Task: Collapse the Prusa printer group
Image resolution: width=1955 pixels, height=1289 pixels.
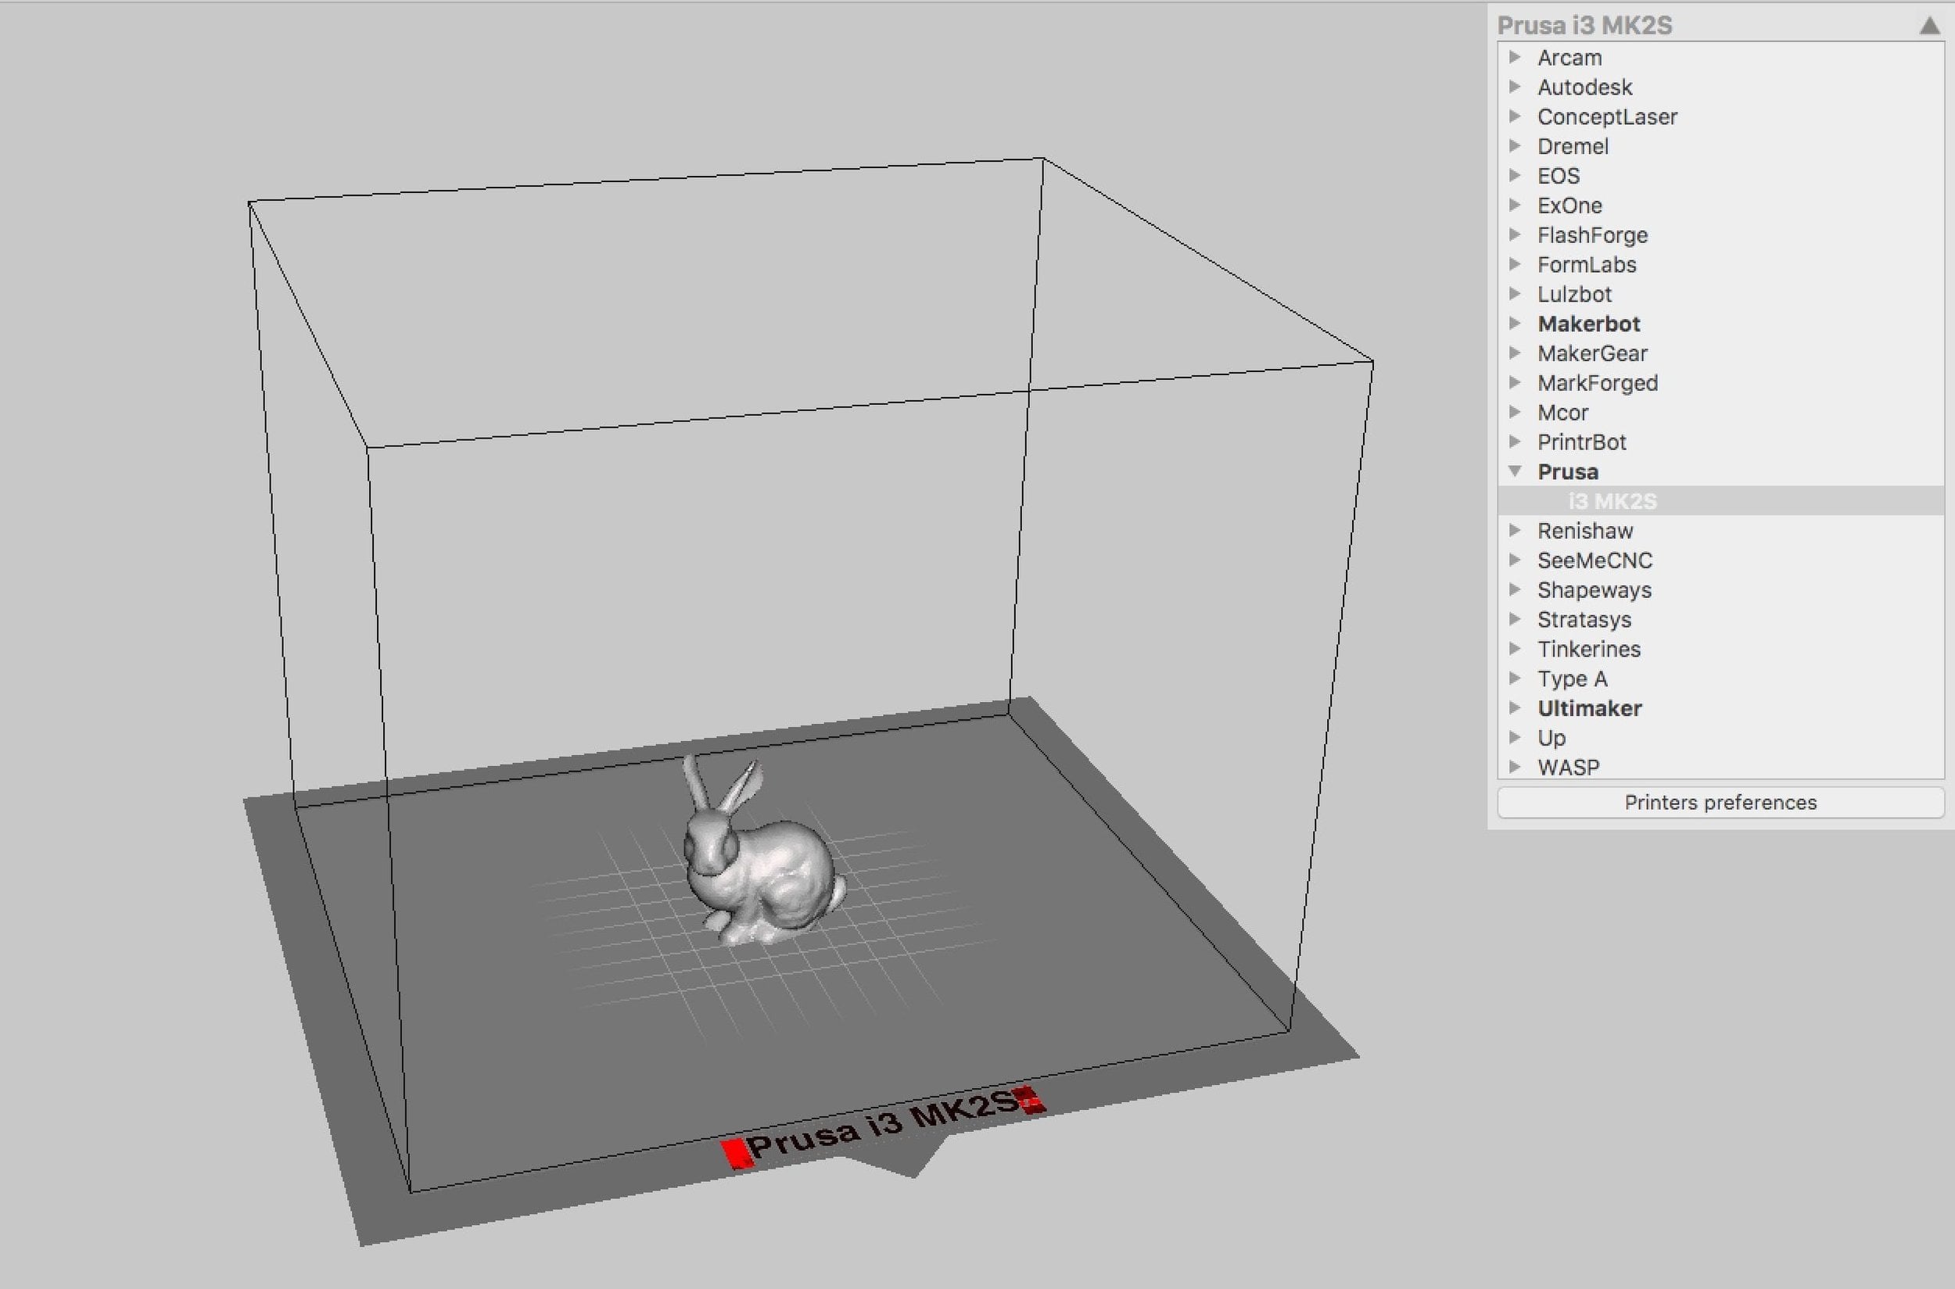Action: click(x=1514, y=472)
